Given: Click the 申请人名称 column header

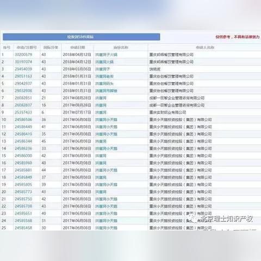Looking at the screenshot, I should pyautogui.click(x=205, y=47).
